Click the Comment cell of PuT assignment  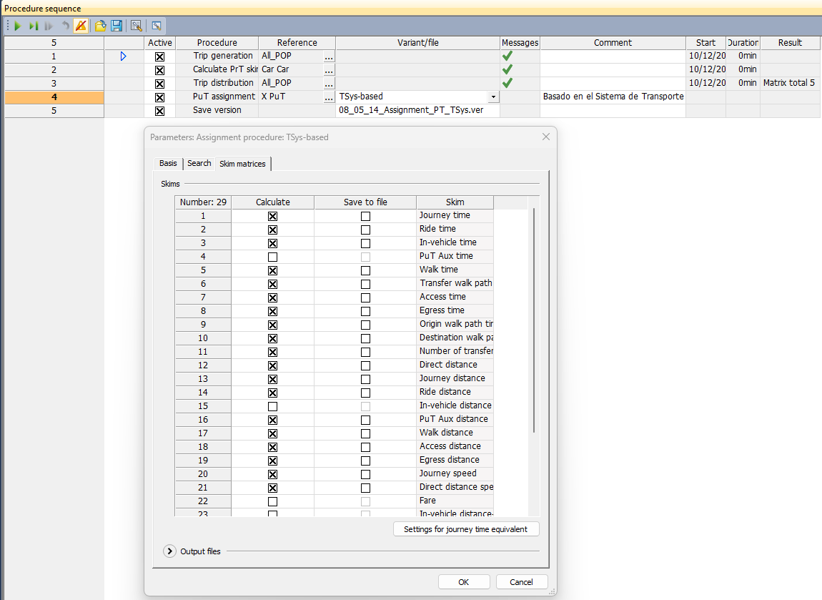613,97
